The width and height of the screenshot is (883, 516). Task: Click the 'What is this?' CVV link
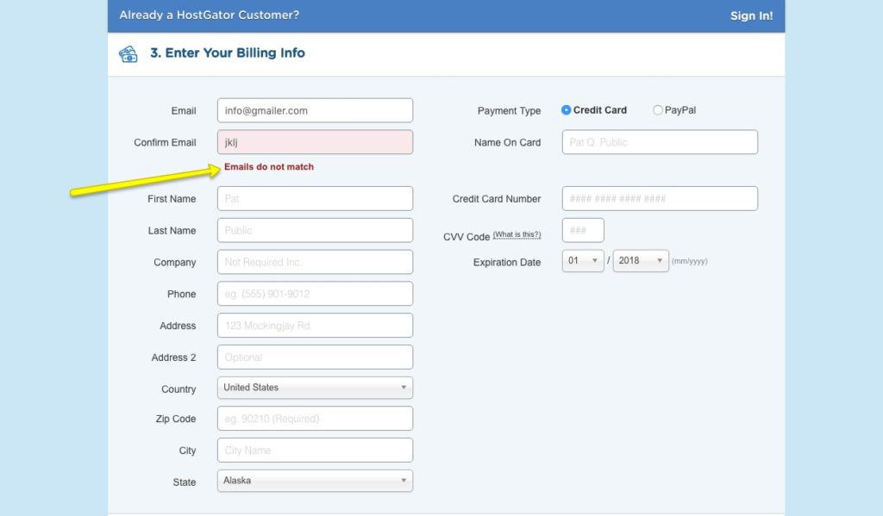(x=517, y=234)
